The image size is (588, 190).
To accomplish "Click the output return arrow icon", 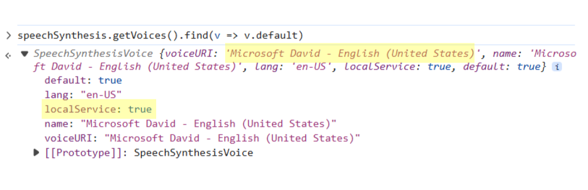I will point(8,55).
